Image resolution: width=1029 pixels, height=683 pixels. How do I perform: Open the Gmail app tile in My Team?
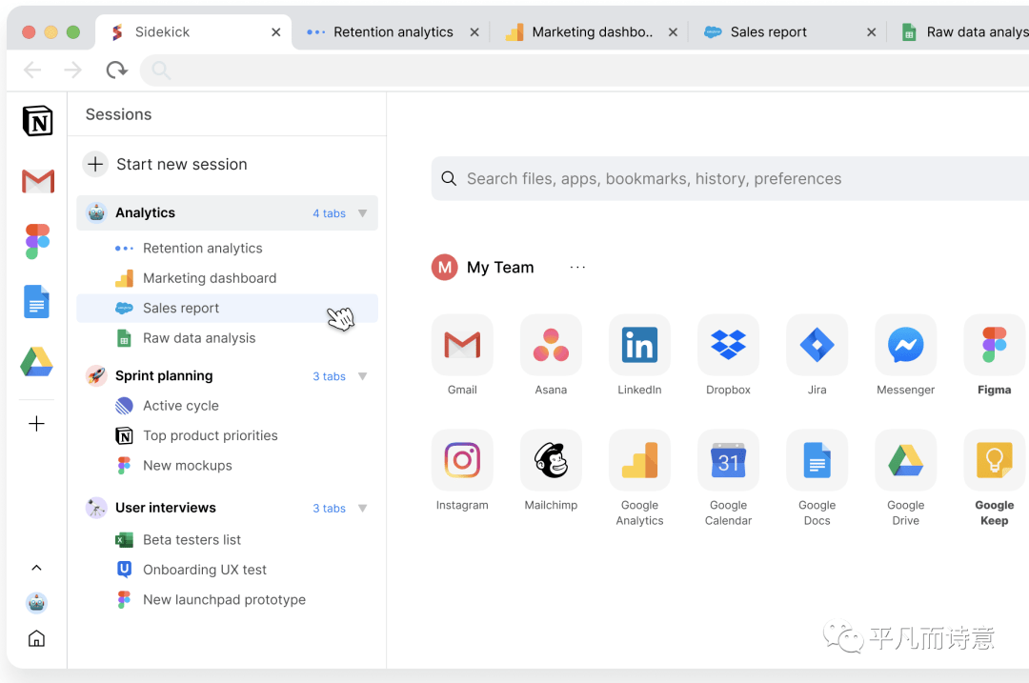[x=462, y=345]
